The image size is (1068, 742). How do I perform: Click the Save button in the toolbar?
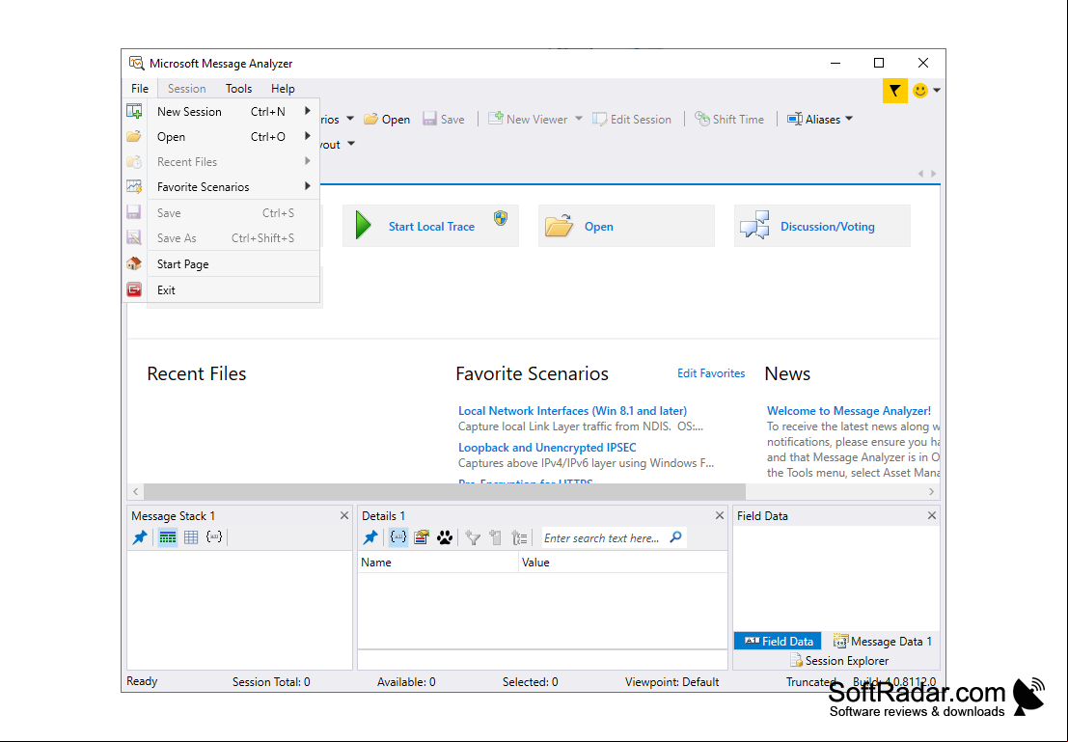[x=444, y=120]
